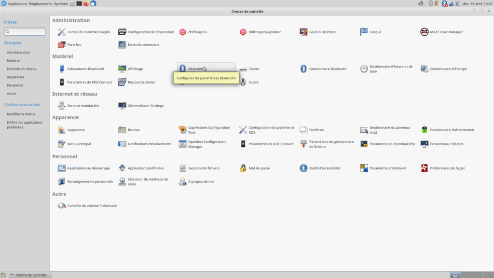Open the Système panel menu
The image size is (494, 278).
(61, 3)
